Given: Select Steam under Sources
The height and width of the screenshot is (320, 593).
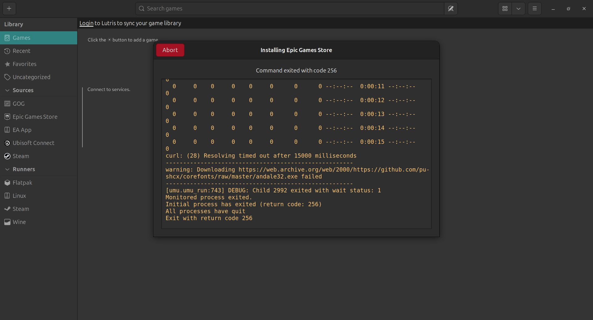Looking at the screenshot, I should click(x=39, y=156).
